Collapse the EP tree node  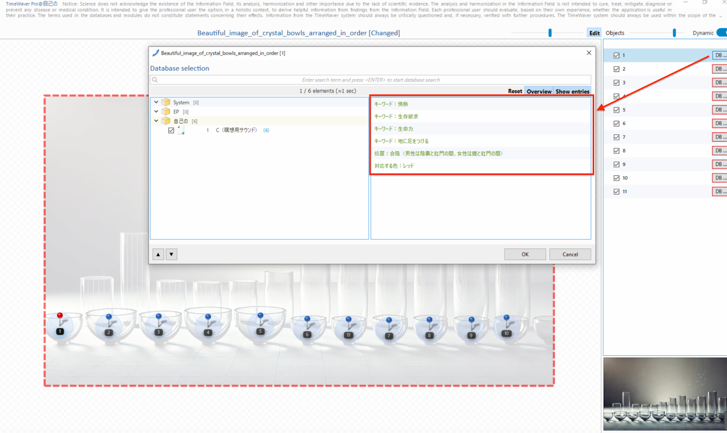(156, 111)
